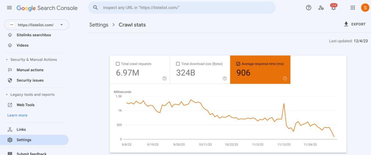Click the 500 axis label
This screenshot has height=155, width=371.
tap(119, 125)
